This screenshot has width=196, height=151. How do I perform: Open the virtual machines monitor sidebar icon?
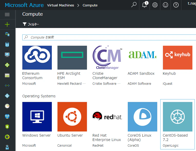(x=7, y=55)
